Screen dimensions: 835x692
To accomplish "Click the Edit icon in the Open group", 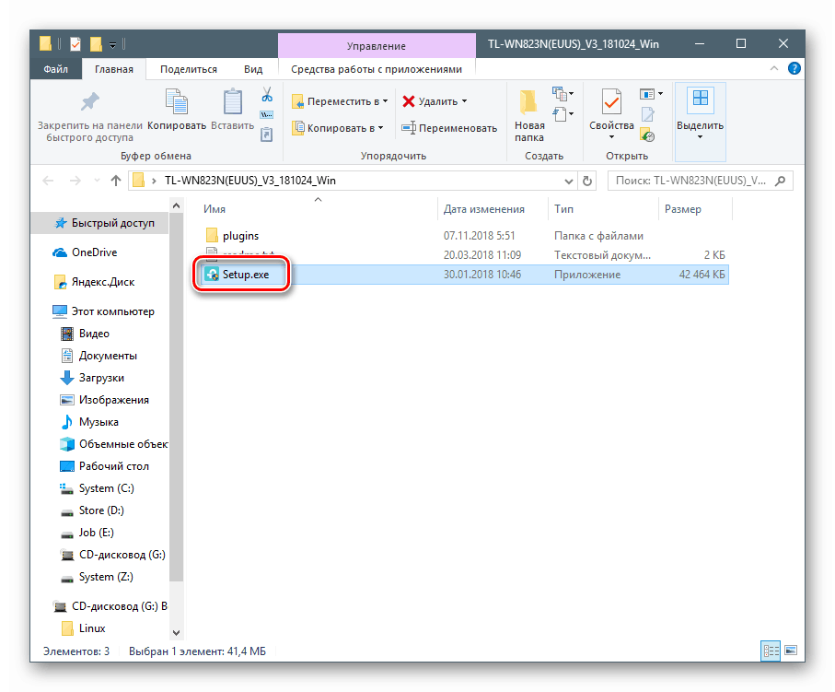I will coord(647,114).
